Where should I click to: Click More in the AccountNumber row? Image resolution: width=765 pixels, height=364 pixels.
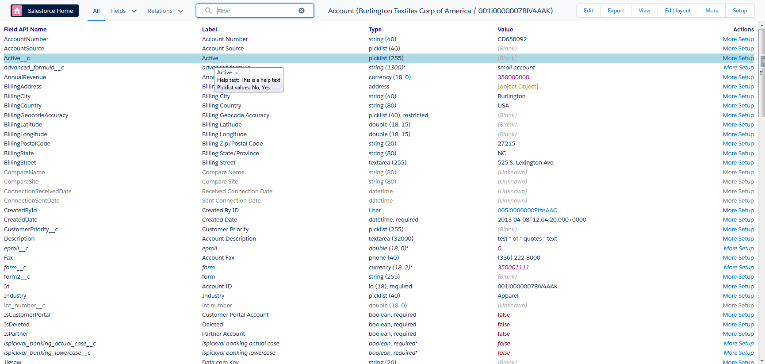pos(730,39)
